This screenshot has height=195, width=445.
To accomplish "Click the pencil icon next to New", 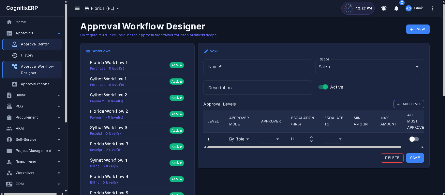I will coord(206,51).
